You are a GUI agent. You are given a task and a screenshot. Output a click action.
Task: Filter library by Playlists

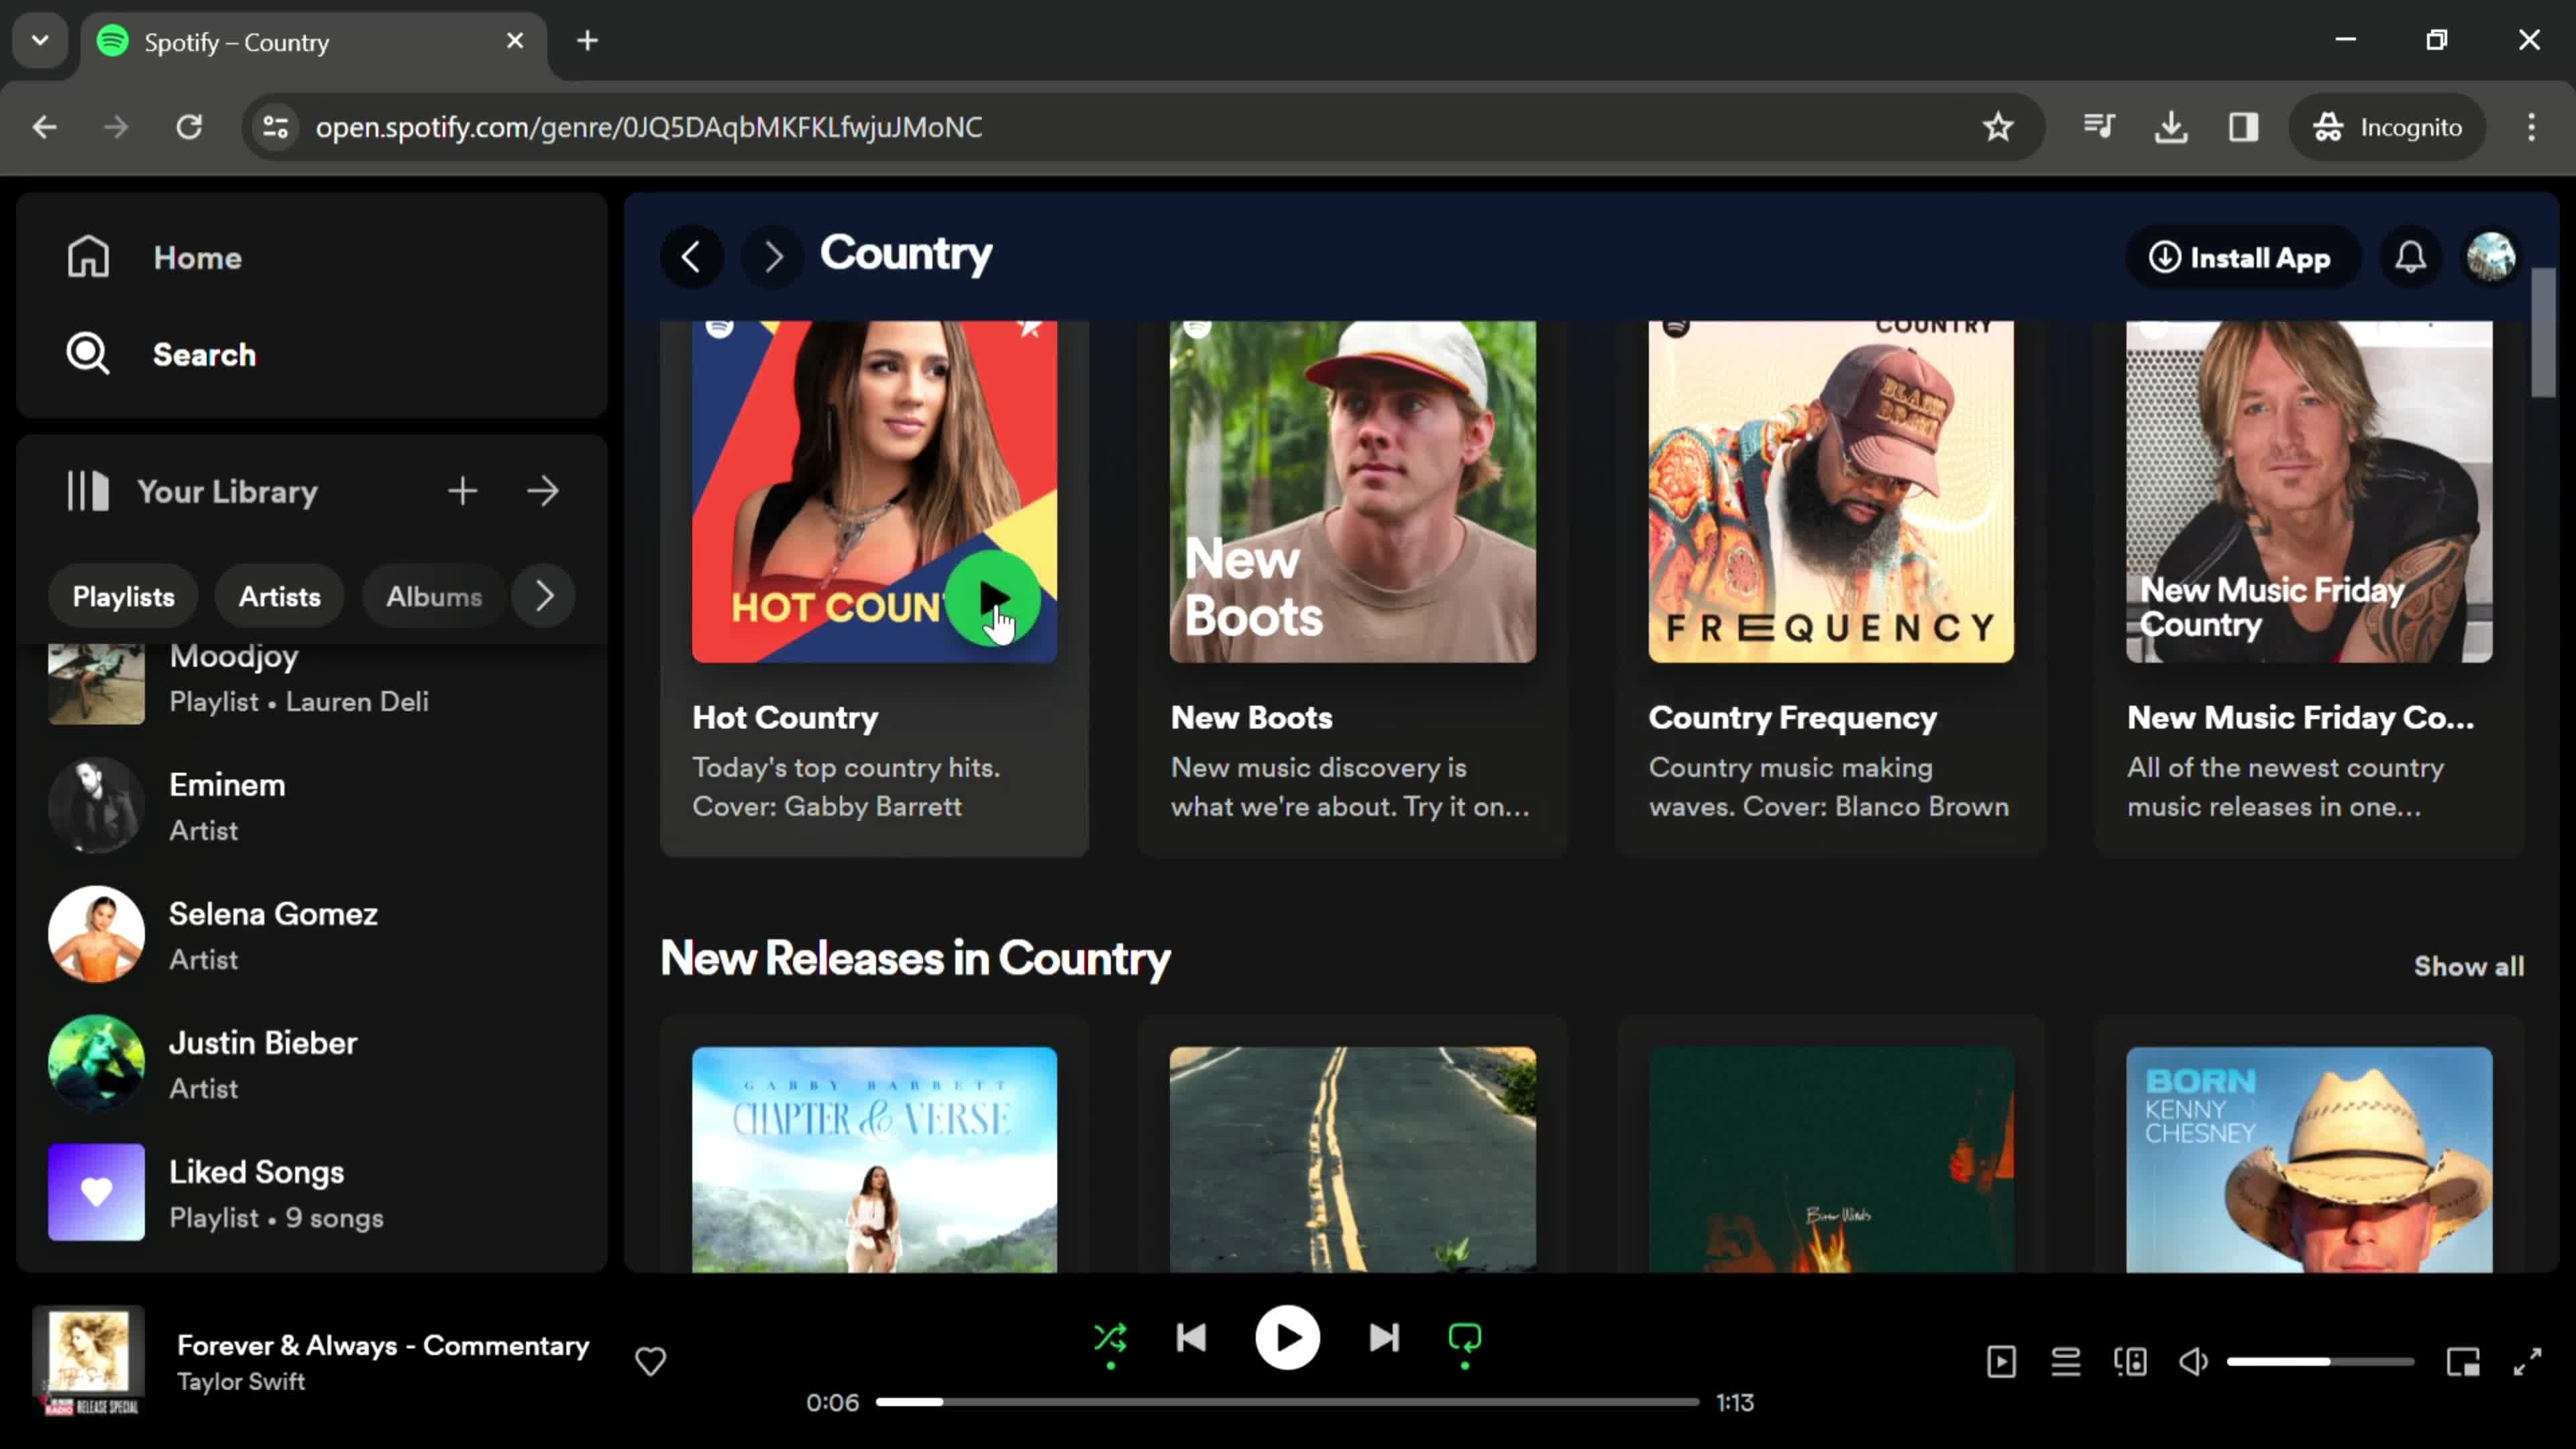(x=123, y=596)
